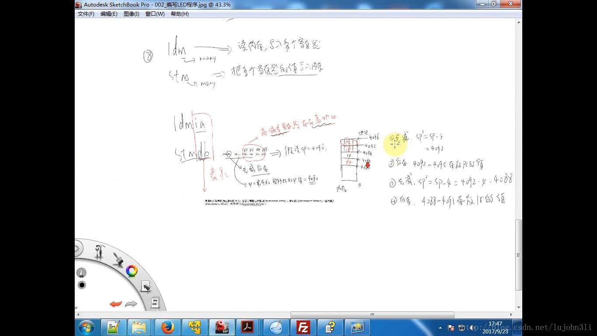Open the help question-mark taskbar icon
The height and width of the screenshot is (336, 597).
point(330,327)
